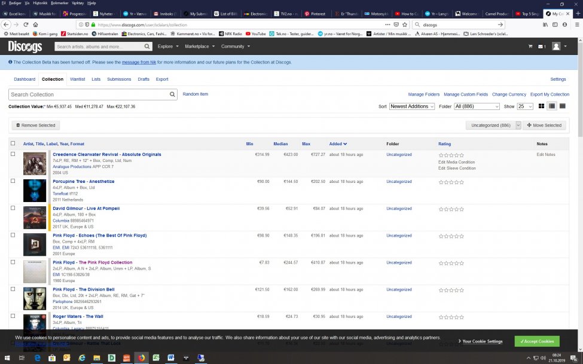The image size is (583, 364).
Task: Expand the Uncategorized (886) target folder dropdown
Action: 518,126
